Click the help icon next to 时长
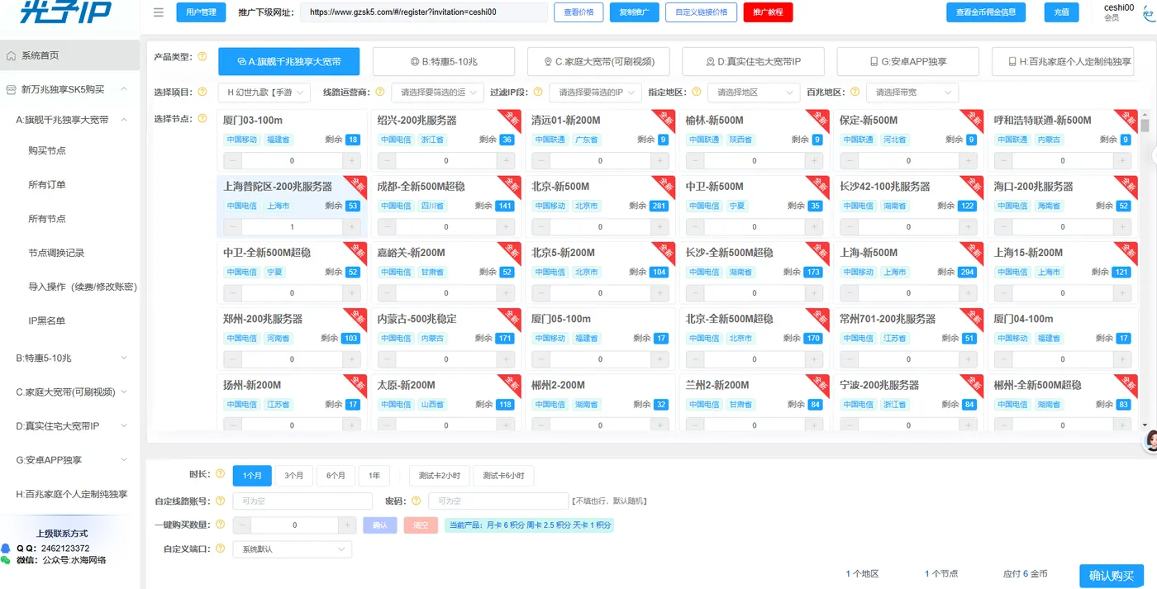The image size is (1157, 589). click(221, 474)
